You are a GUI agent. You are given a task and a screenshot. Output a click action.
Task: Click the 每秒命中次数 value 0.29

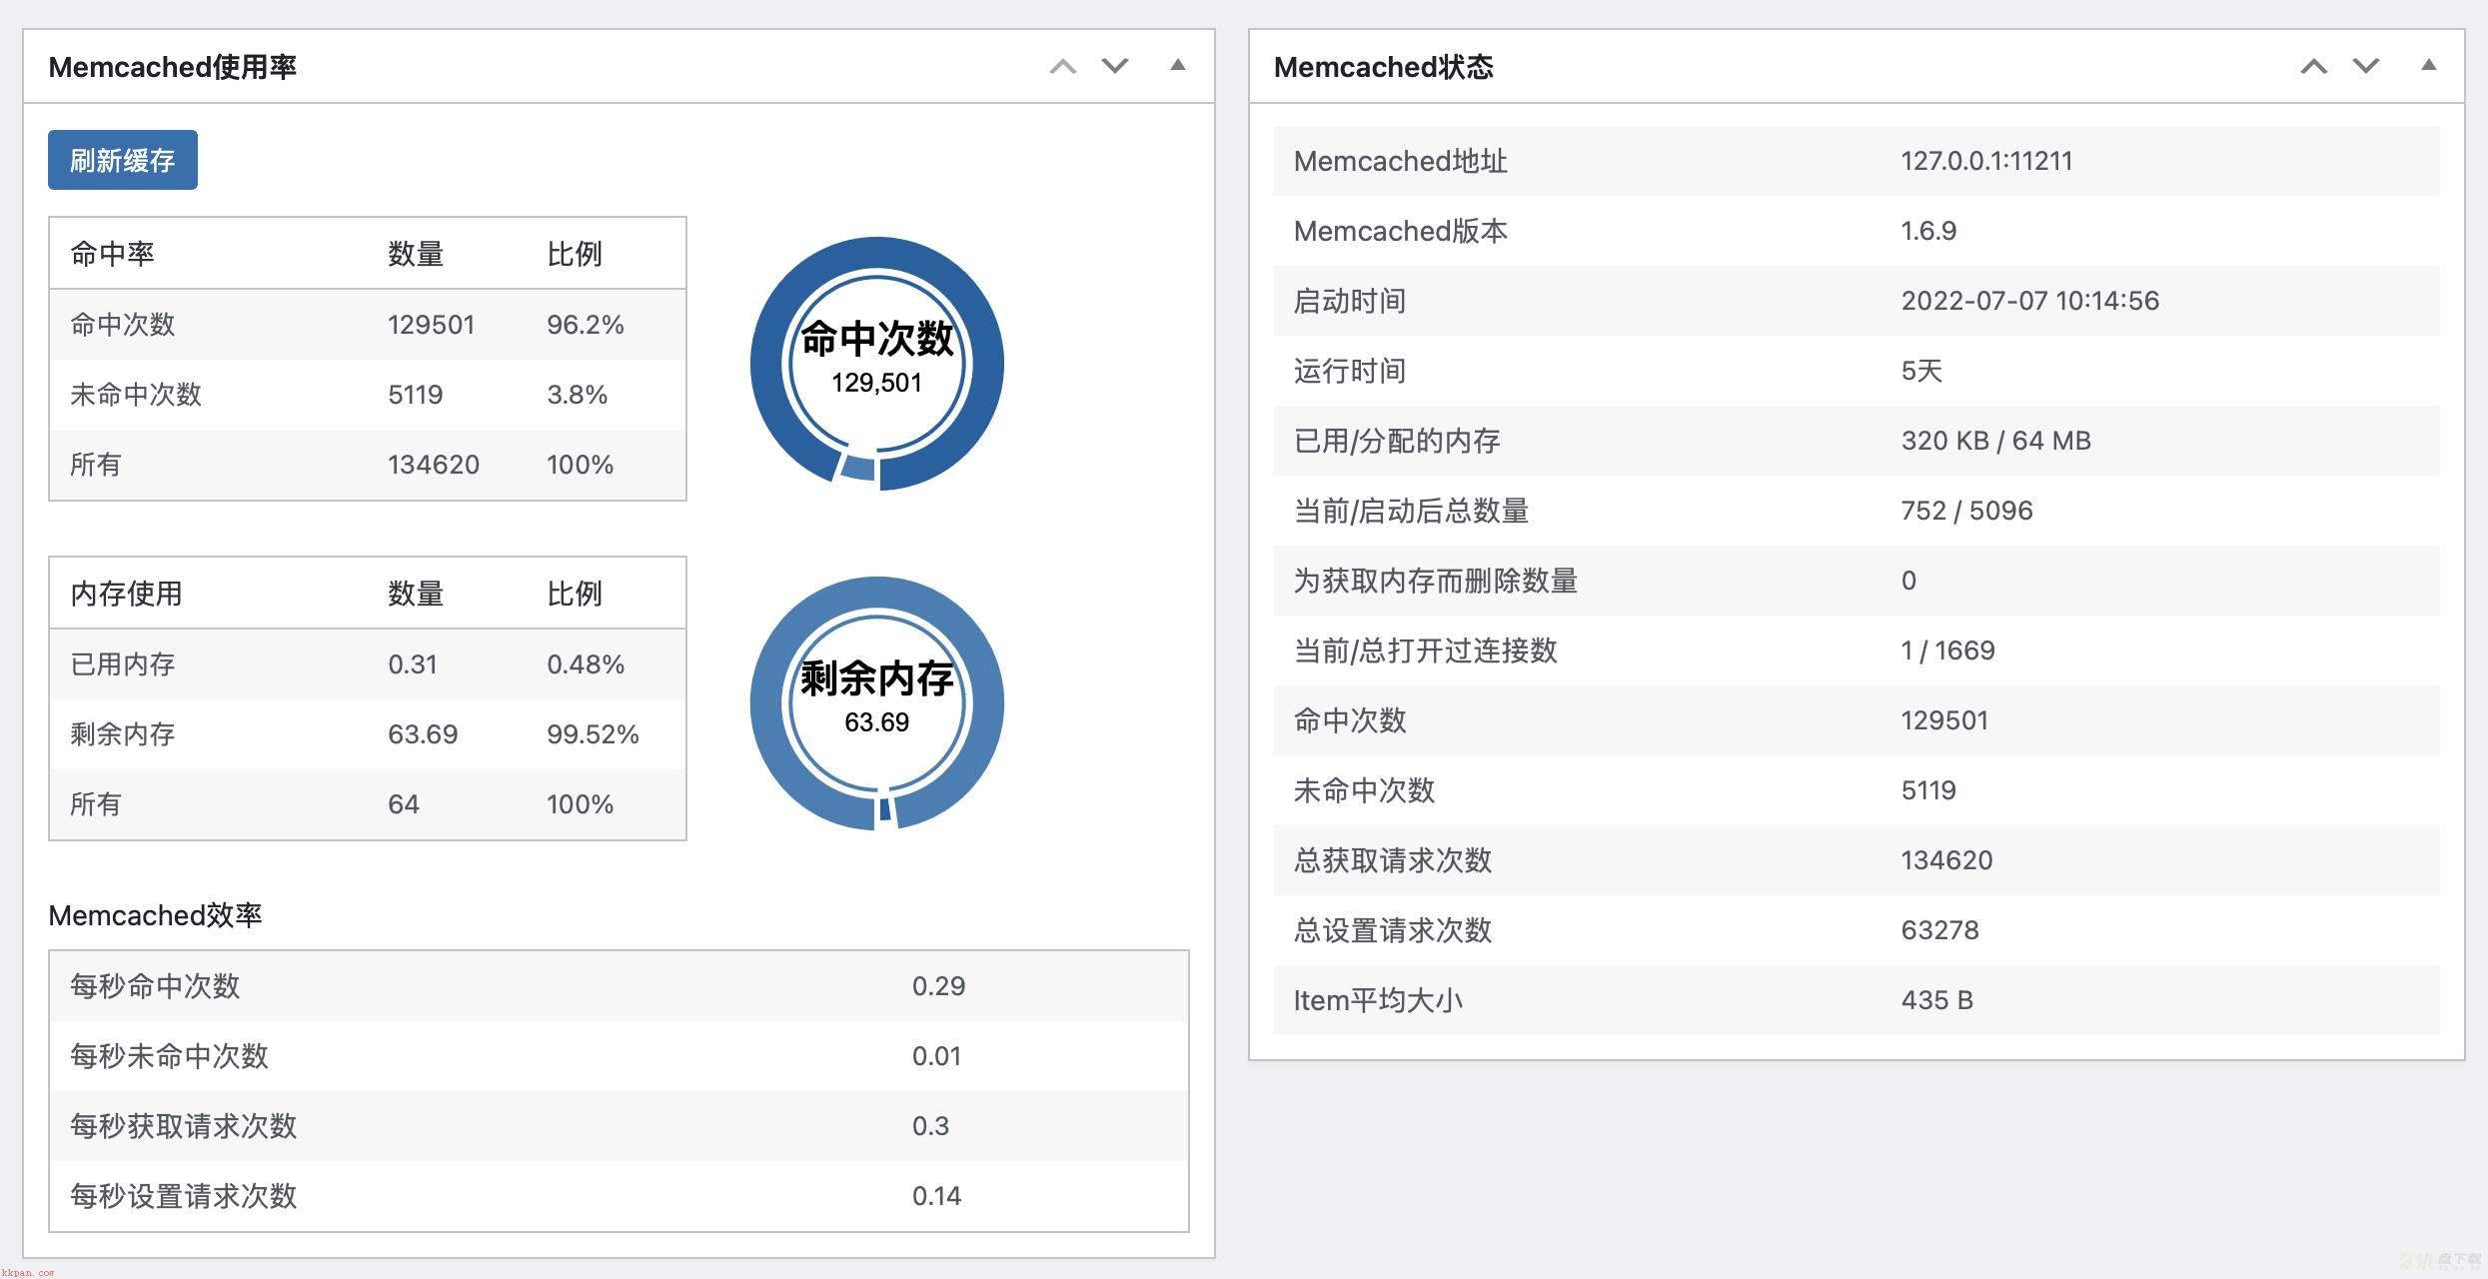(938, 986)
